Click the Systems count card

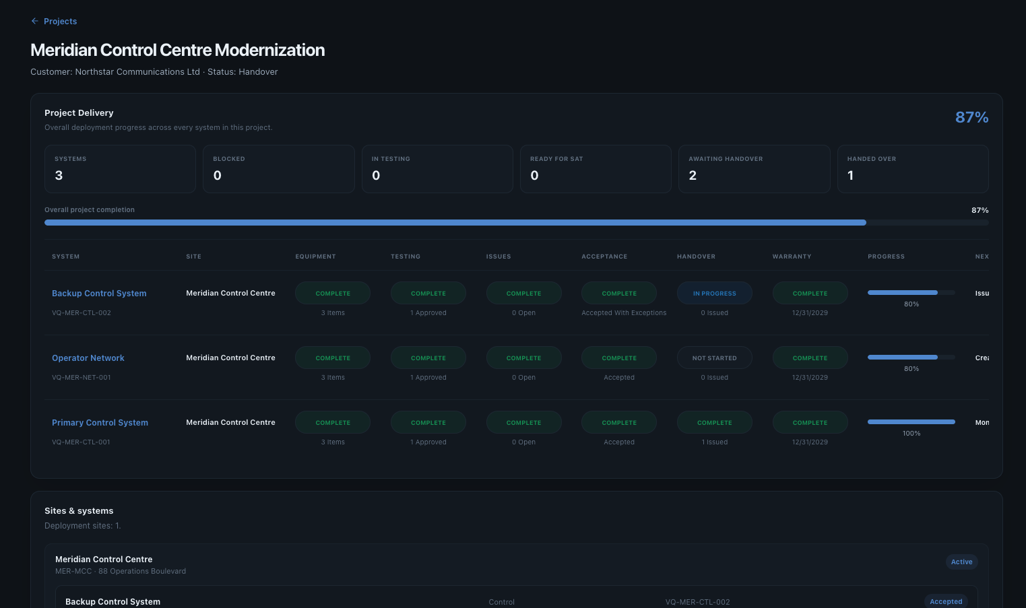(120, 169)
